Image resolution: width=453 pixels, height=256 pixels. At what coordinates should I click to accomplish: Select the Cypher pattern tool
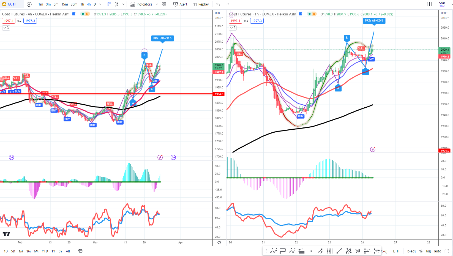(x=348, y=251)
